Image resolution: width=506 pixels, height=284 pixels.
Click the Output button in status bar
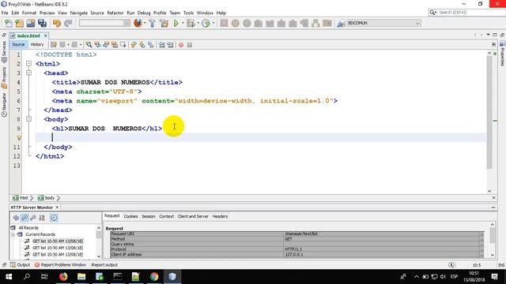click(21, 265)
